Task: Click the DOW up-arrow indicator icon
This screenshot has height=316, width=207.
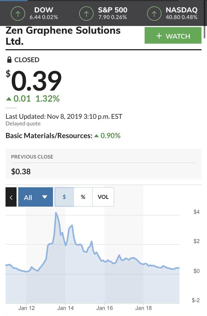Action: [x=18, y=13]
